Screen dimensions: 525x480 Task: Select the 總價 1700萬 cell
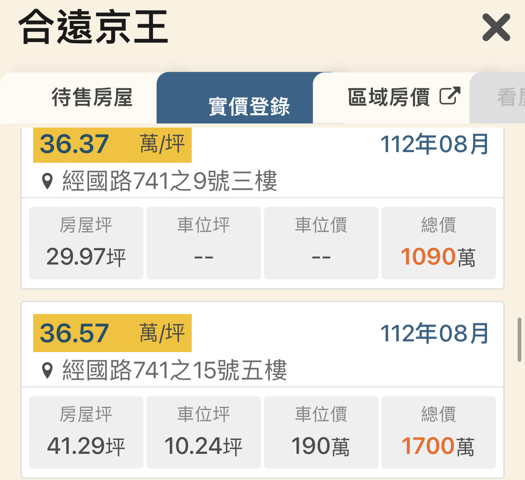pos(438,432)
